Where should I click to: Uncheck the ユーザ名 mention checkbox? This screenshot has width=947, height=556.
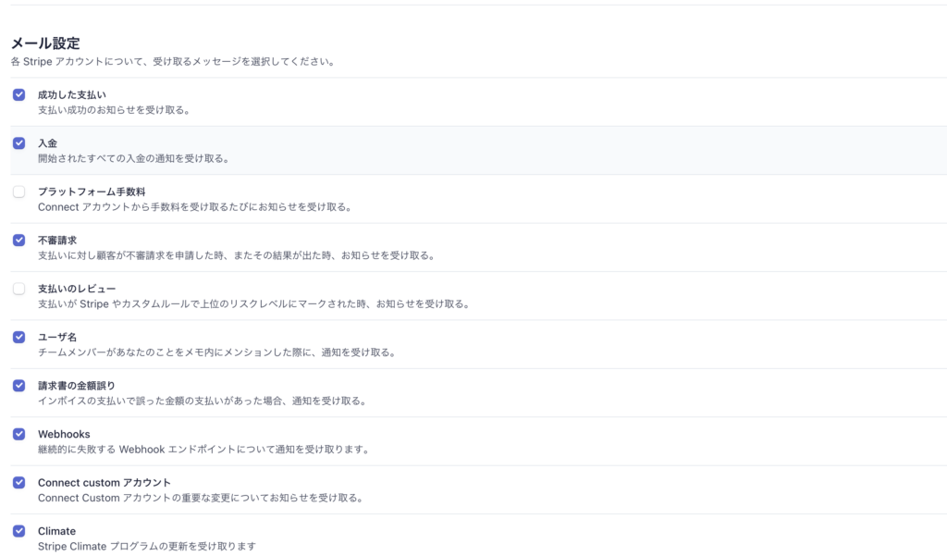point(18,338)
